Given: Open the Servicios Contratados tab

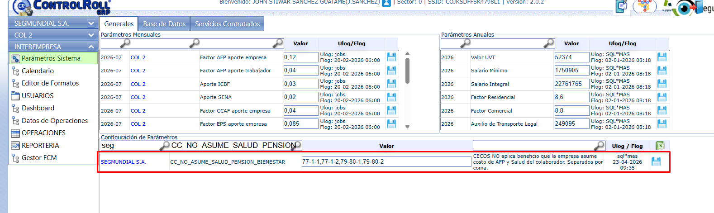Looking at the screenshot, I should click(227, 24).
